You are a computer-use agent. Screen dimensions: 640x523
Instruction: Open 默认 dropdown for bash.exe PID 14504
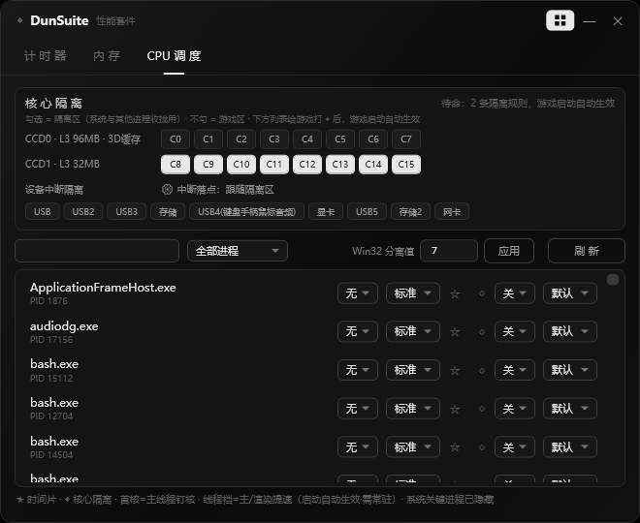click(570, 447)
